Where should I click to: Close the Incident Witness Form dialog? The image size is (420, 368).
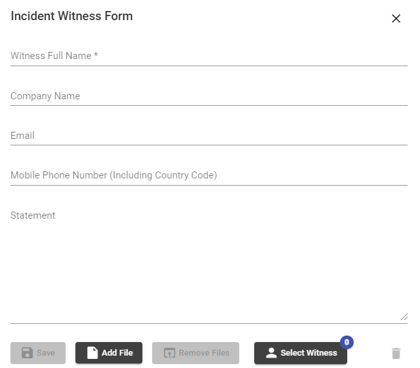tap(396, 18)
